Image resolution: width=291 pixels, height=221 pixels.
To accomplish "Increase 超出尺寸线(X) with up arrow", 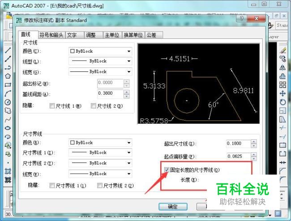I will (x=254, y=142).
